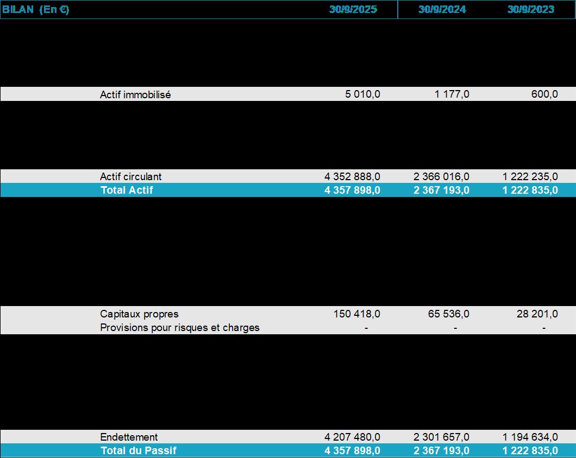Select the Actif immobilisé row label
Viewport: 576px width, 458px height.
135,94
